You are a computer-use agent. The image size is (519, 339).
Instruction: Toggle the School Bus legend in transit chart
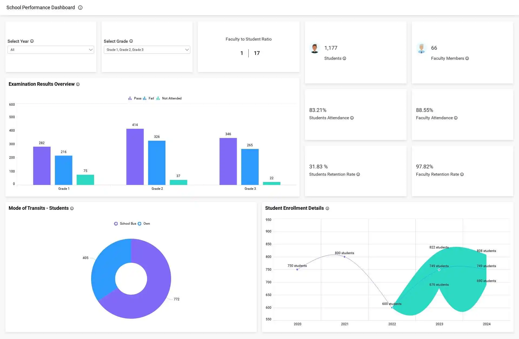[126, 224]
